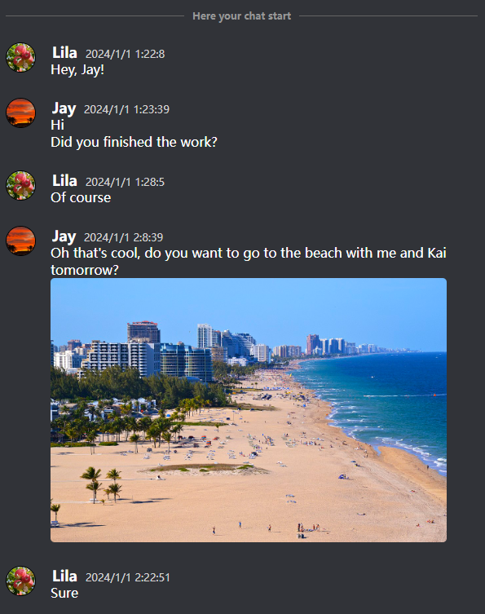Click Jay's sunset avatar next to "Hi"
Screen dimensions: 485x614
pos(20,113)
